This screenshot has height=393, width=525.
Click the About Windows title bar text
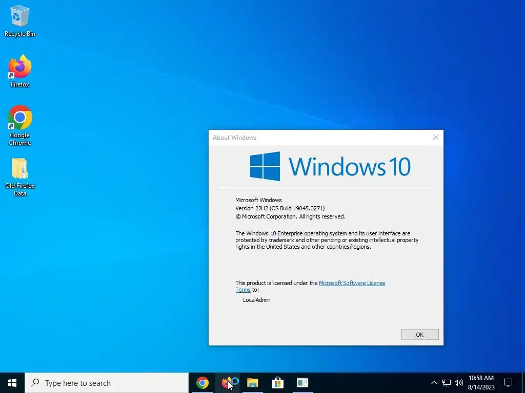tap(234, 138)
